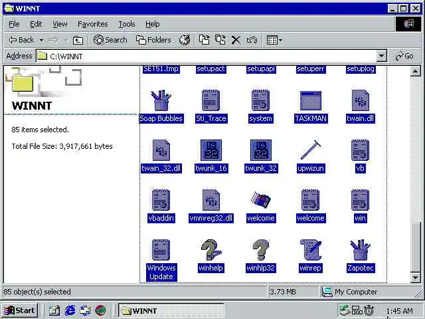This screenshot has height=319, width=425.
Task: Select the upwizun icon
Action: [x=311, y=150]
